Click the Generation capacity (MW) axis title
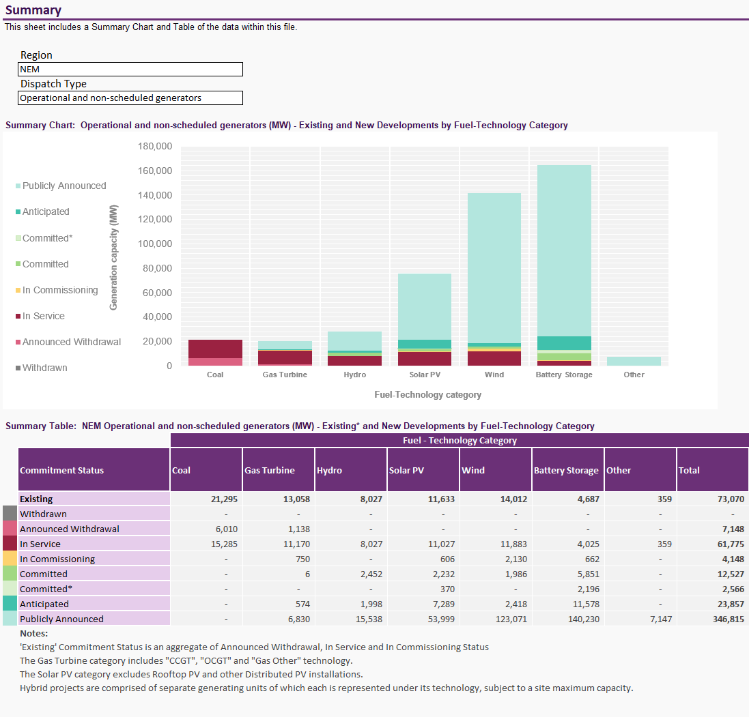This screenshot has height=717, width=749. [114, 257]
